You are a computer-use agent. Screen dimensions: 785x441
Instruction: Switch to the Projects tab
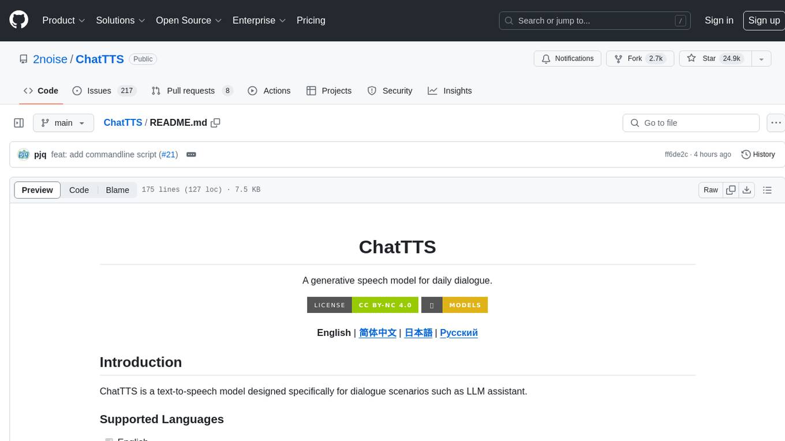(x=329, y=91)
